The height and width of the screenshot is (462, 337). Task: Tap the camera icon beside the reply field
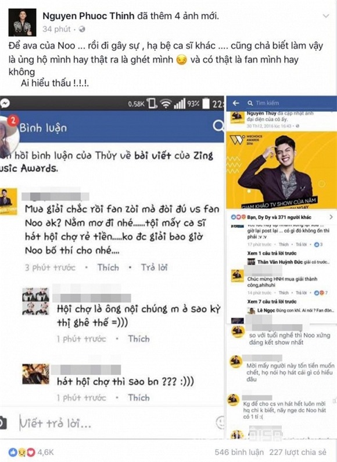pos(3,423)
